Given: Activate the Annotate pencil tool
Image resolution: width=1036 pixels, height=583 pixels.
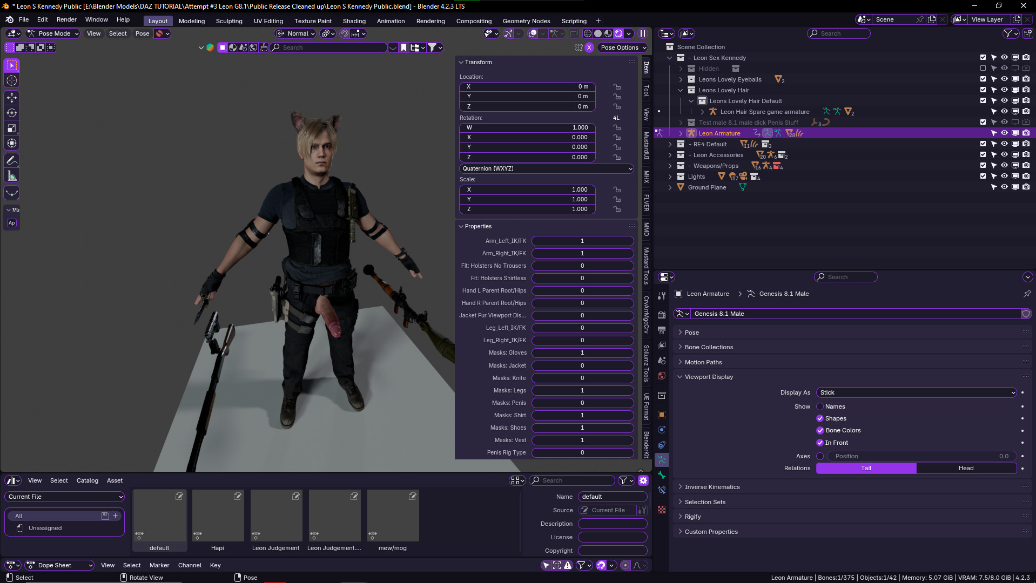Looking at the screenshot, I should pos(12,160).
